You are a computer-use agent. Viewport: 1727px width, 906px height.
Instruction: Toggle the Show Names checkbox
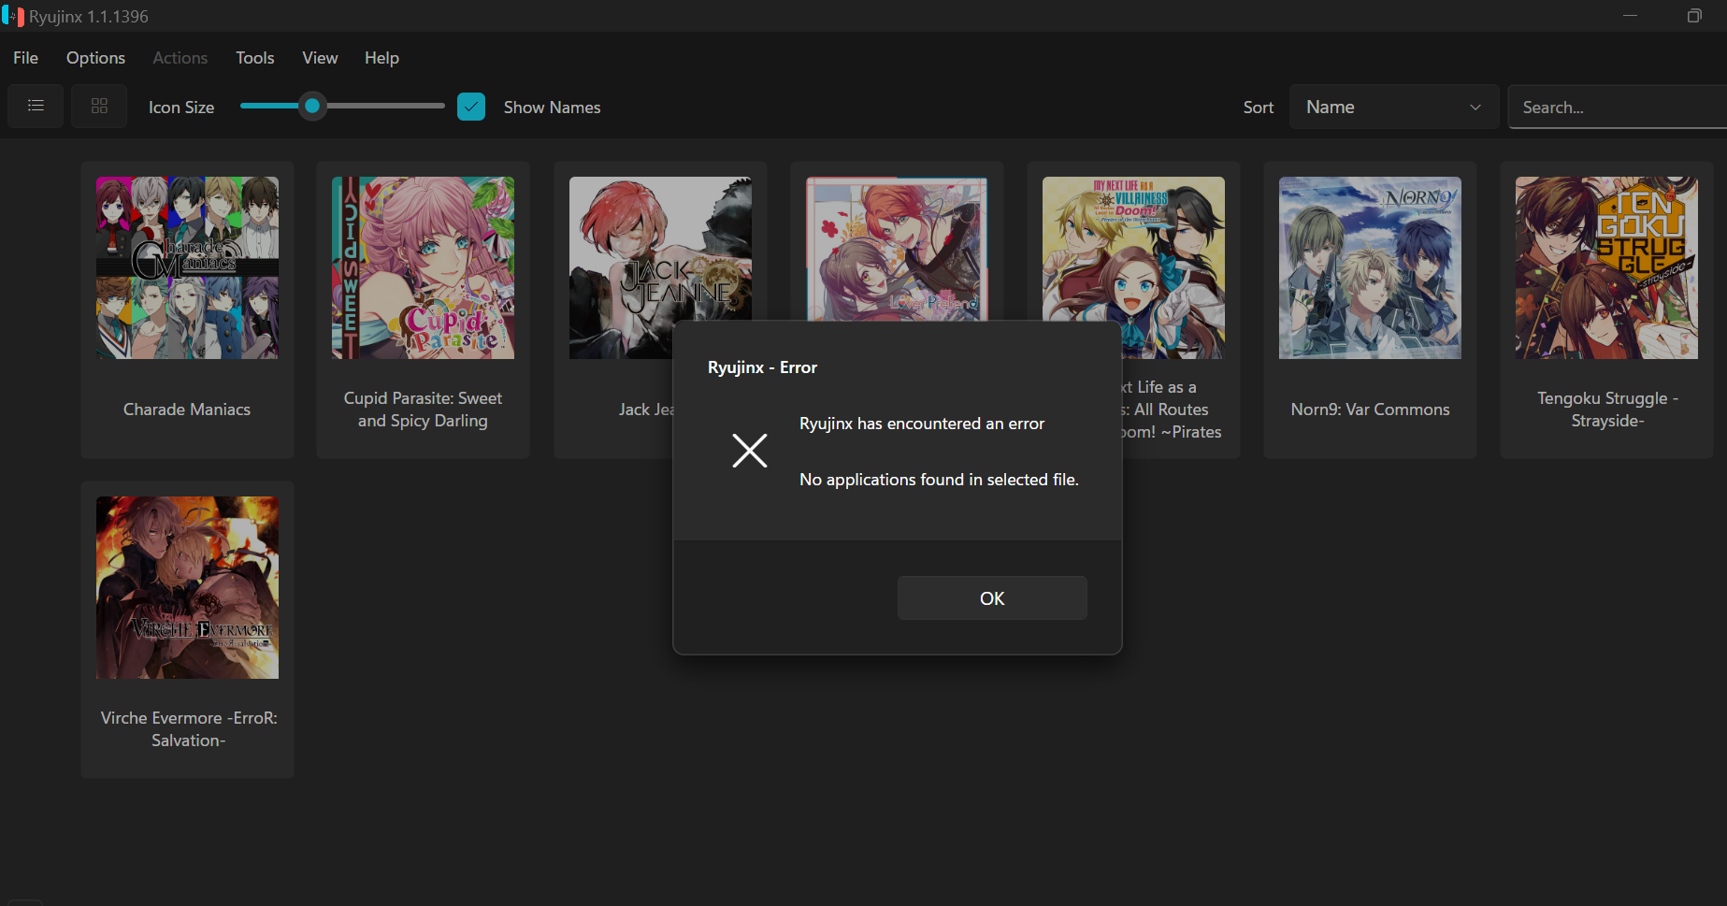pyautogui.click(x=471, y=107)
